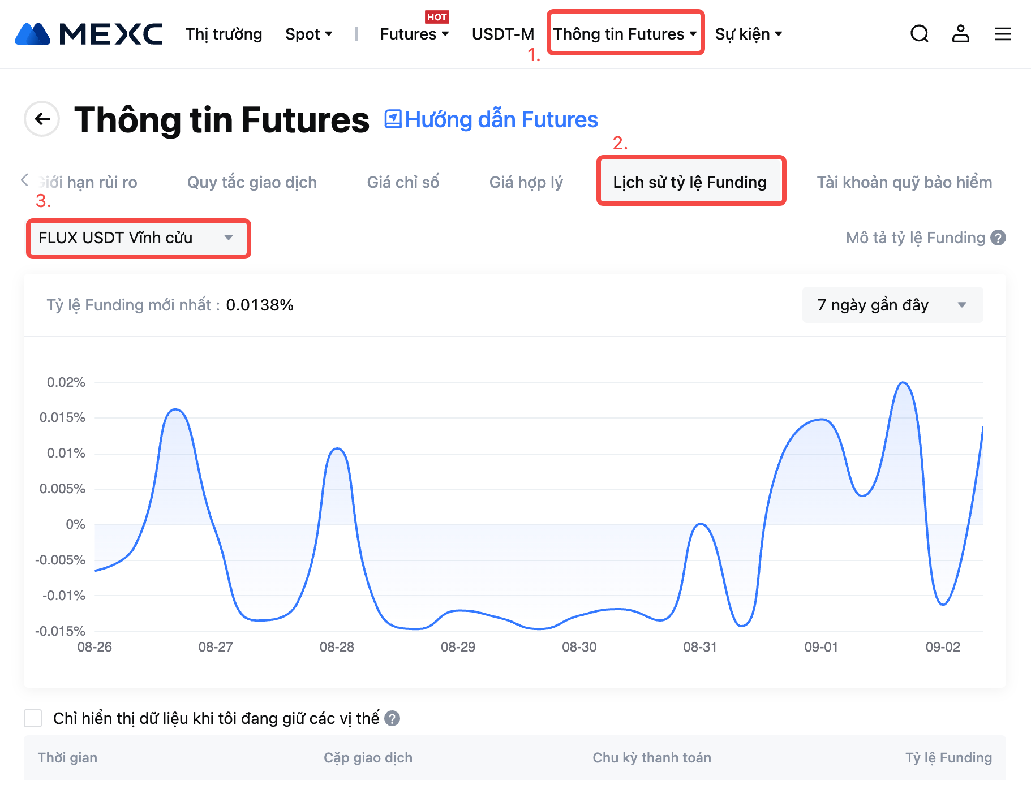This screenshot has height=785, width=1031.
Task: Click USDT-M in the navigation bar
Action: [502, 34]
